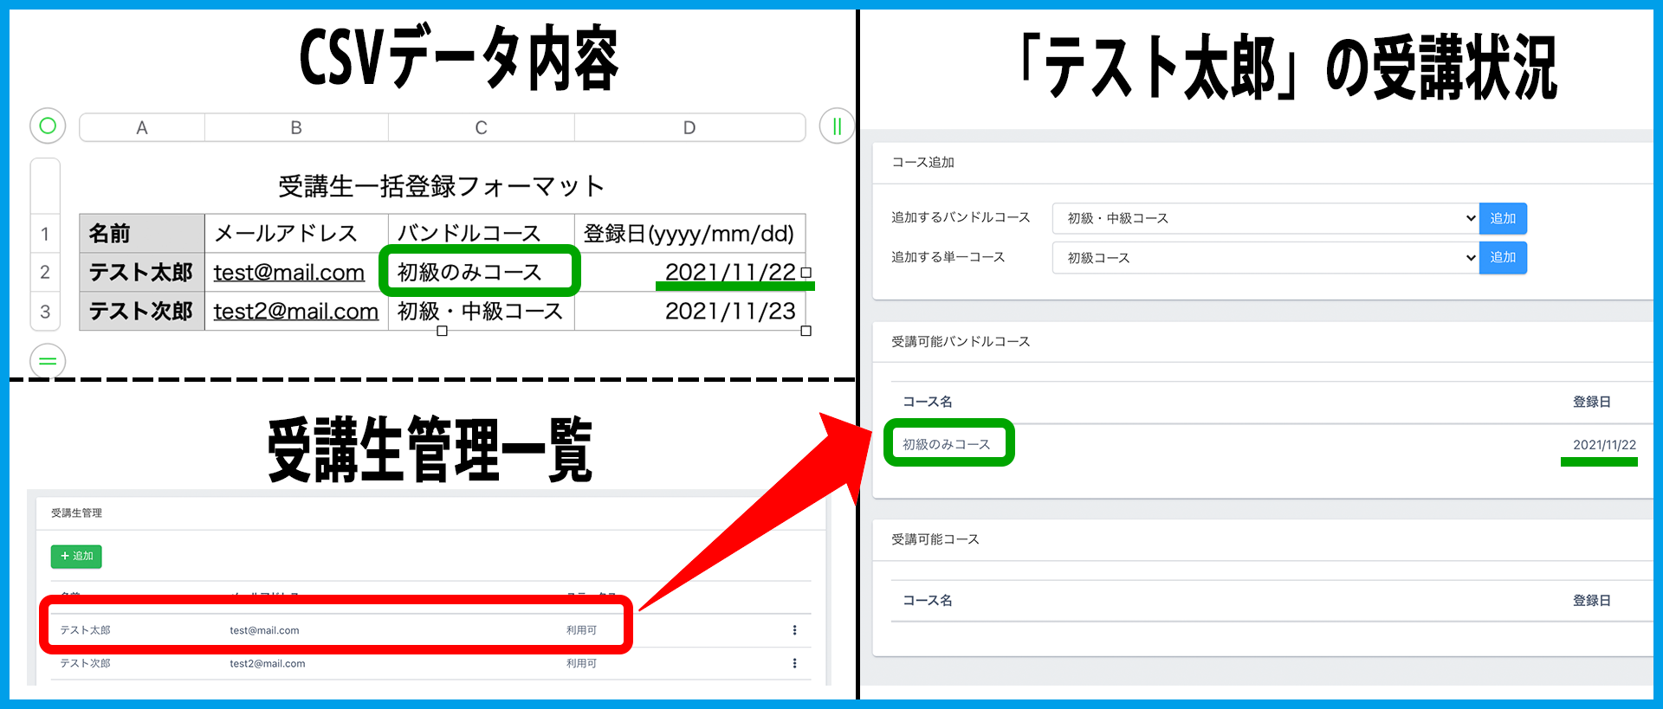Image resolution: width=1663 pixels, height=709 pixels.
Task: Click 追加 button next to bundle course
Action: coord(1503,218)
